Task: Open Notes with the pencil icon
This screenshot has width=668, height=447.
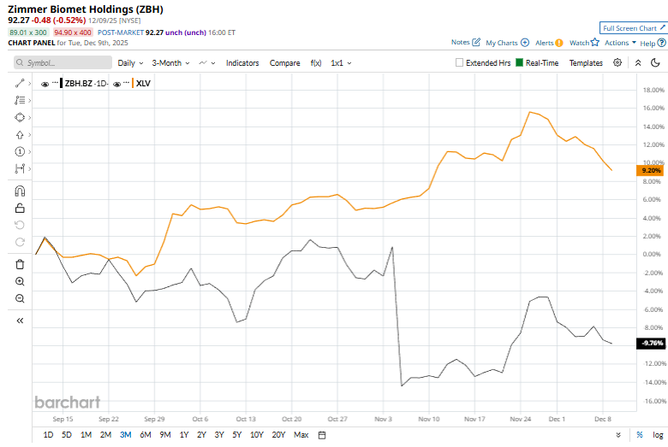Action: click(466, 42)
